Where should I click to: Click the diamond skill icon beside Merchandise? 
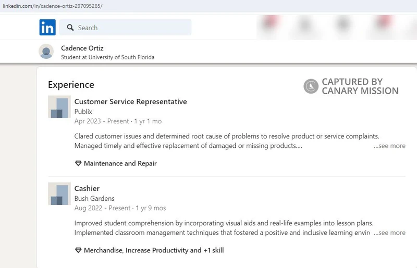point(78,250)
